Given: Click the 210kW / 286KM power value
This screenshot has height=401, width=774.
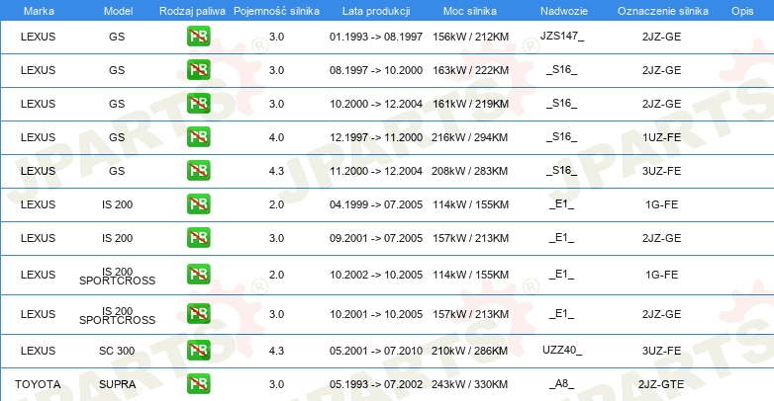Looking at the screenshot, I should click(x=470, y=351).
